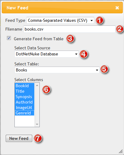Screen dimensions: 124x155
Task: Click the red number 3 marker
Action: [x=70, y=38]
